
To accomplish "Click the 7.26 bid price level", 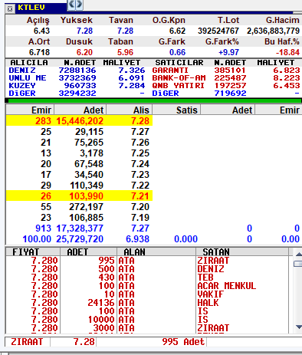I will coord(140,143).
